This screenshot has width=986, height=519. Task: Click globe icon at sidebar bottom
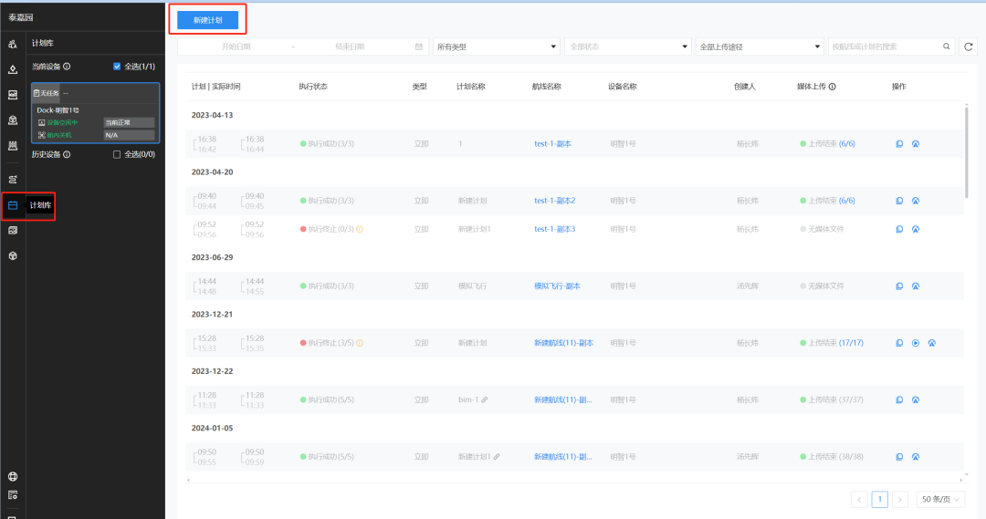point(13,476)
